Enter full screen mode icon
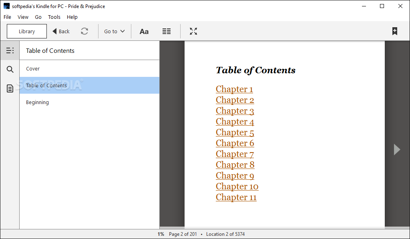The width and height of the screenshot is (410, 239). click(x=193, y=31)
